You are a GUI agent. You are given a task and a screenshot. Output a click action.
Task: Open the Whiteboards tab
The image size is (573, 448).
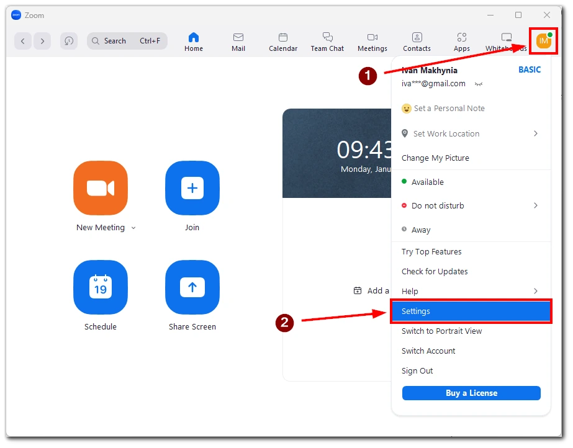tap(506, 42)
